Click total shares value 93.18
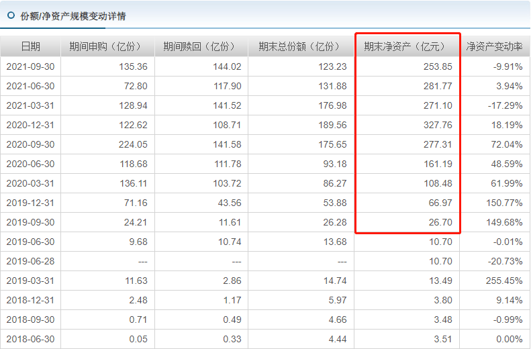 coord(334,164)
